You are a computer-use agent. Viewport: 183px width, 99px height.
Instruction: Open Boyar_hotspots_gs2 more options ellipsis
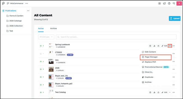click(174, 85)
